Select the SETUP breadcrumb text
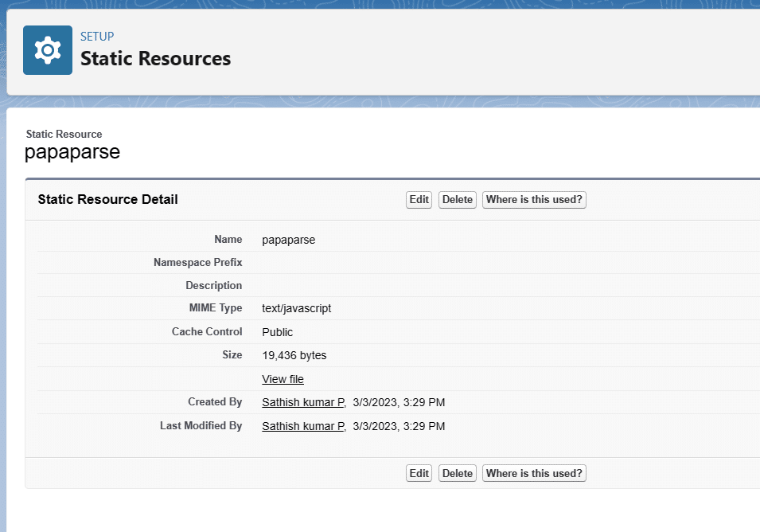 coord(97,37)
